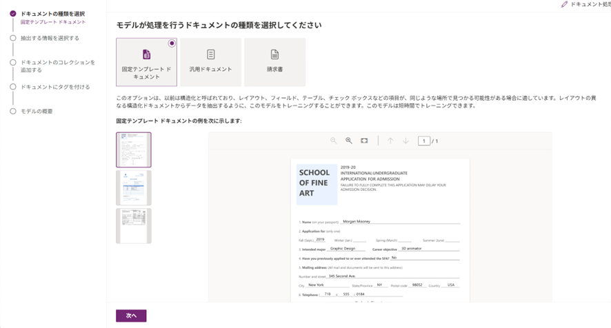The height and width of the screenshot is (328, 611).
Task: Click the 次へ button
Action: (x=131, y=316)
